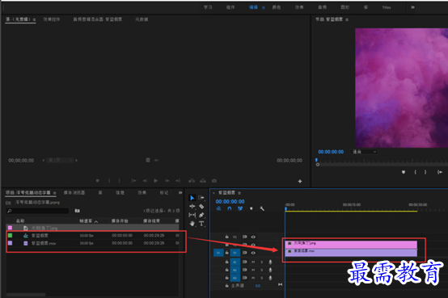Select the Slip tool

[192, 215]
